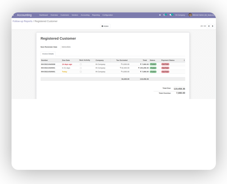Sort by Company column header
The height and width of the screenshot is (184, 227).
tap(100, 60)
